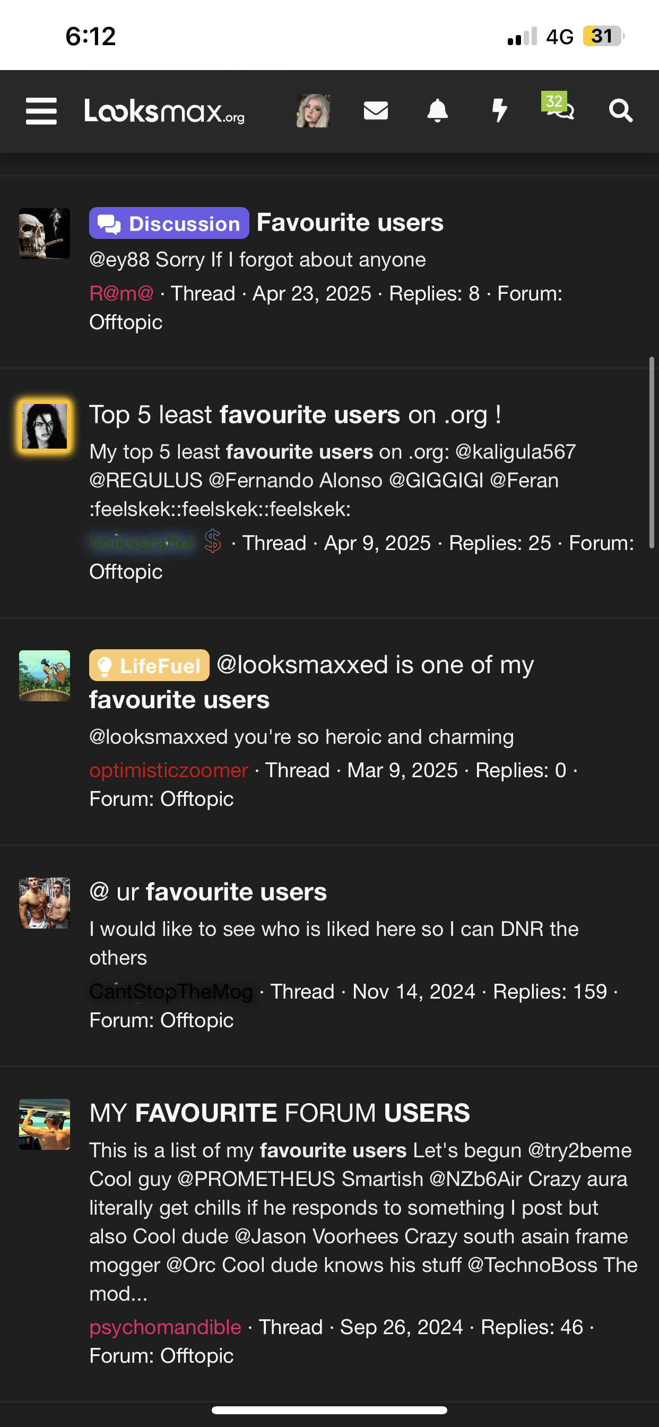The height and width of the screenshot is (1427, 659).
Task: Visit R@m@ user profile link
Action: tap(122, 294)
